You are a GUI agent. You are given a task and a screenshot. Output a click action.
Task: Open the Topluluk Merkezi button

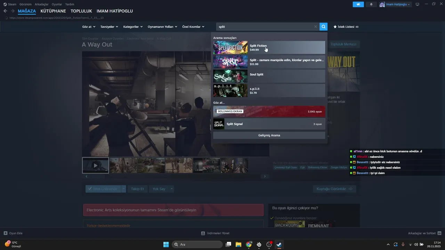click(x=343, y=44)
